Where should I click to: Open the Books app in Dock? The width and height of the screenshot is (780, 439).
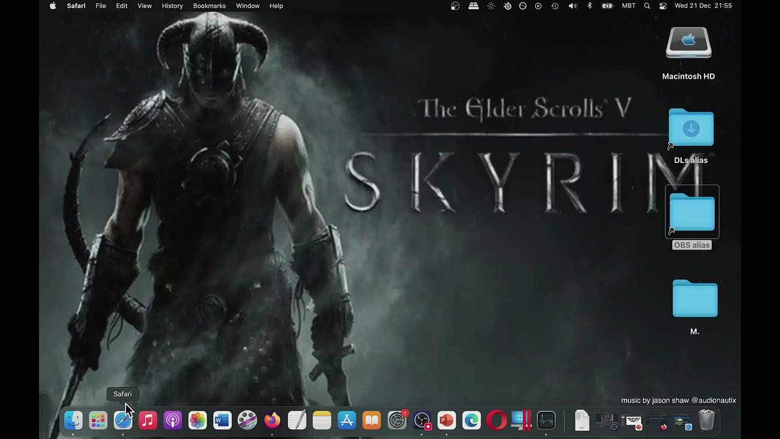coord(372,420)
